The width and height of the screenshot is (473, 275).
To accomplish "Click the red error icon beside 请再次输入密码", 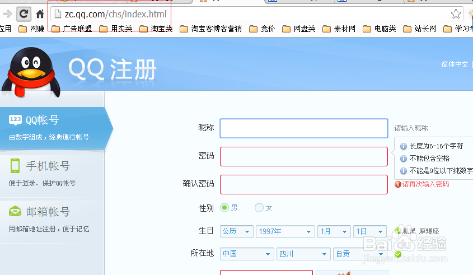I will (x=398, y=184).
